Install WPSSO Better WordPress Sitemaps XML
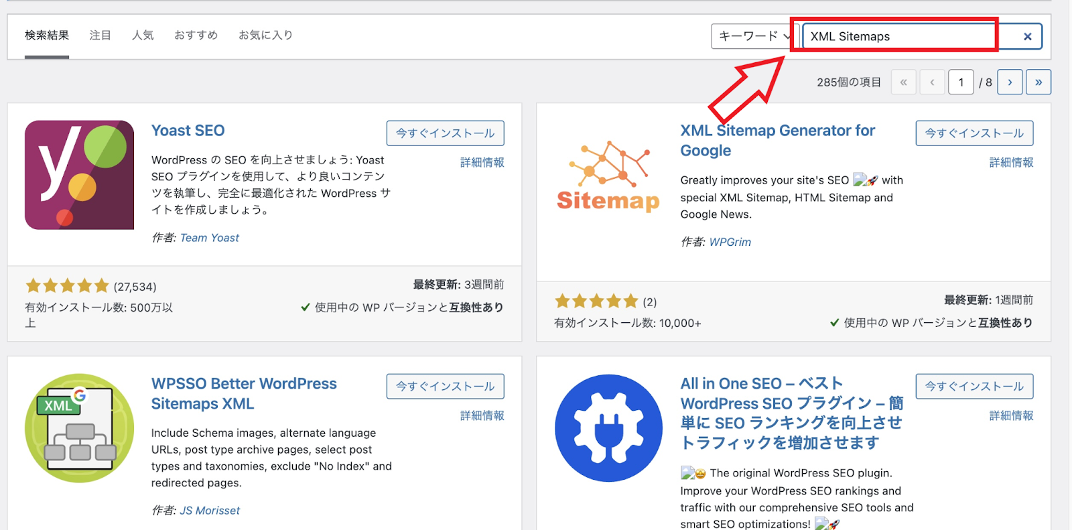The image size is (1072, 530). (x=445, y=387)
